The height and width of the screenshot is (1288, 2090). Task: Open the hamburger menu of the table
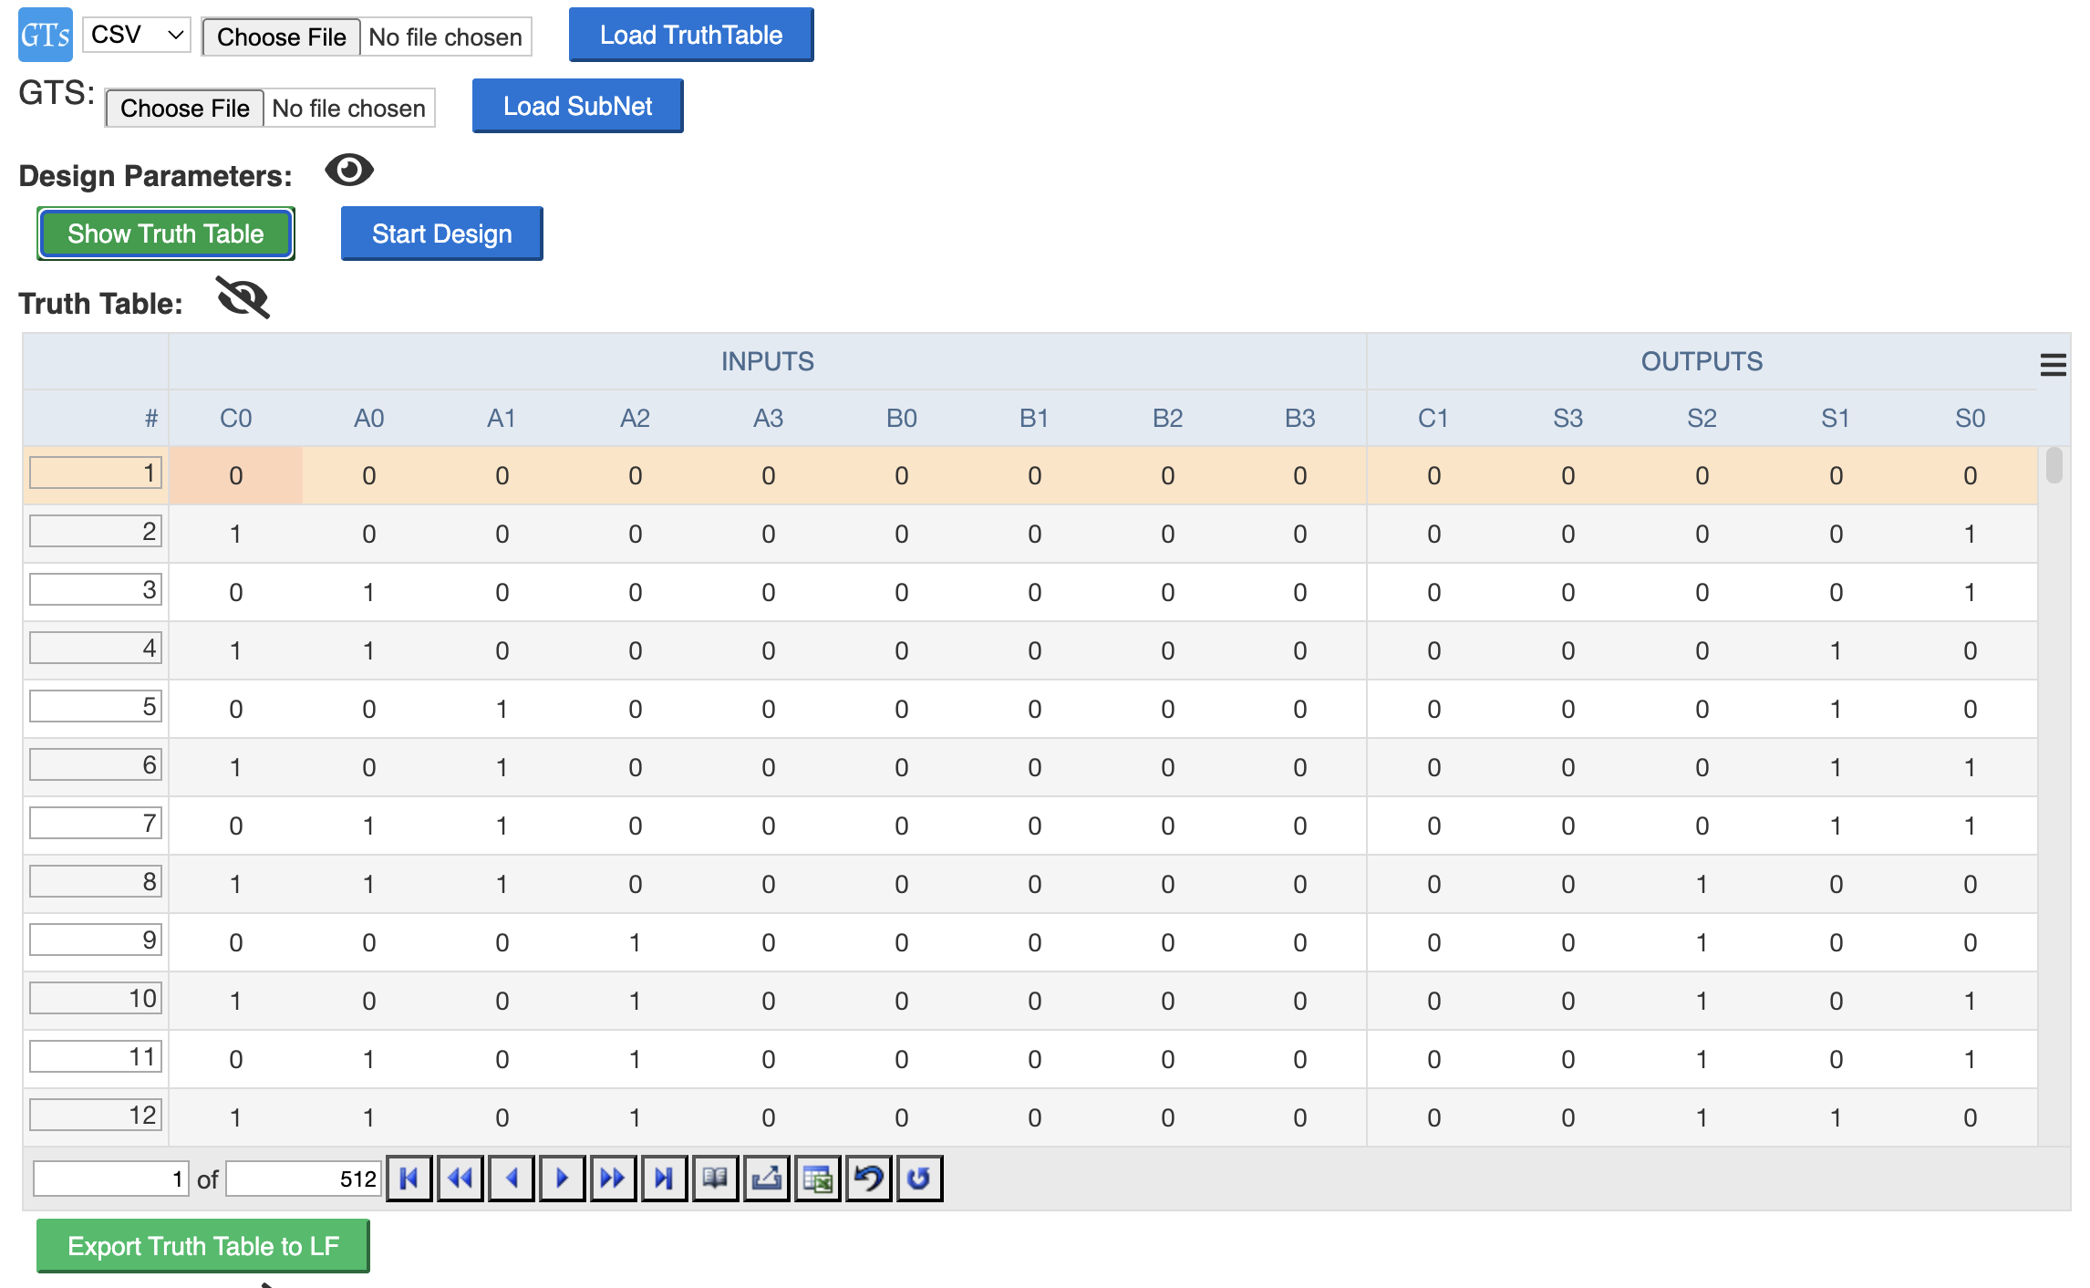[2053, 365]
